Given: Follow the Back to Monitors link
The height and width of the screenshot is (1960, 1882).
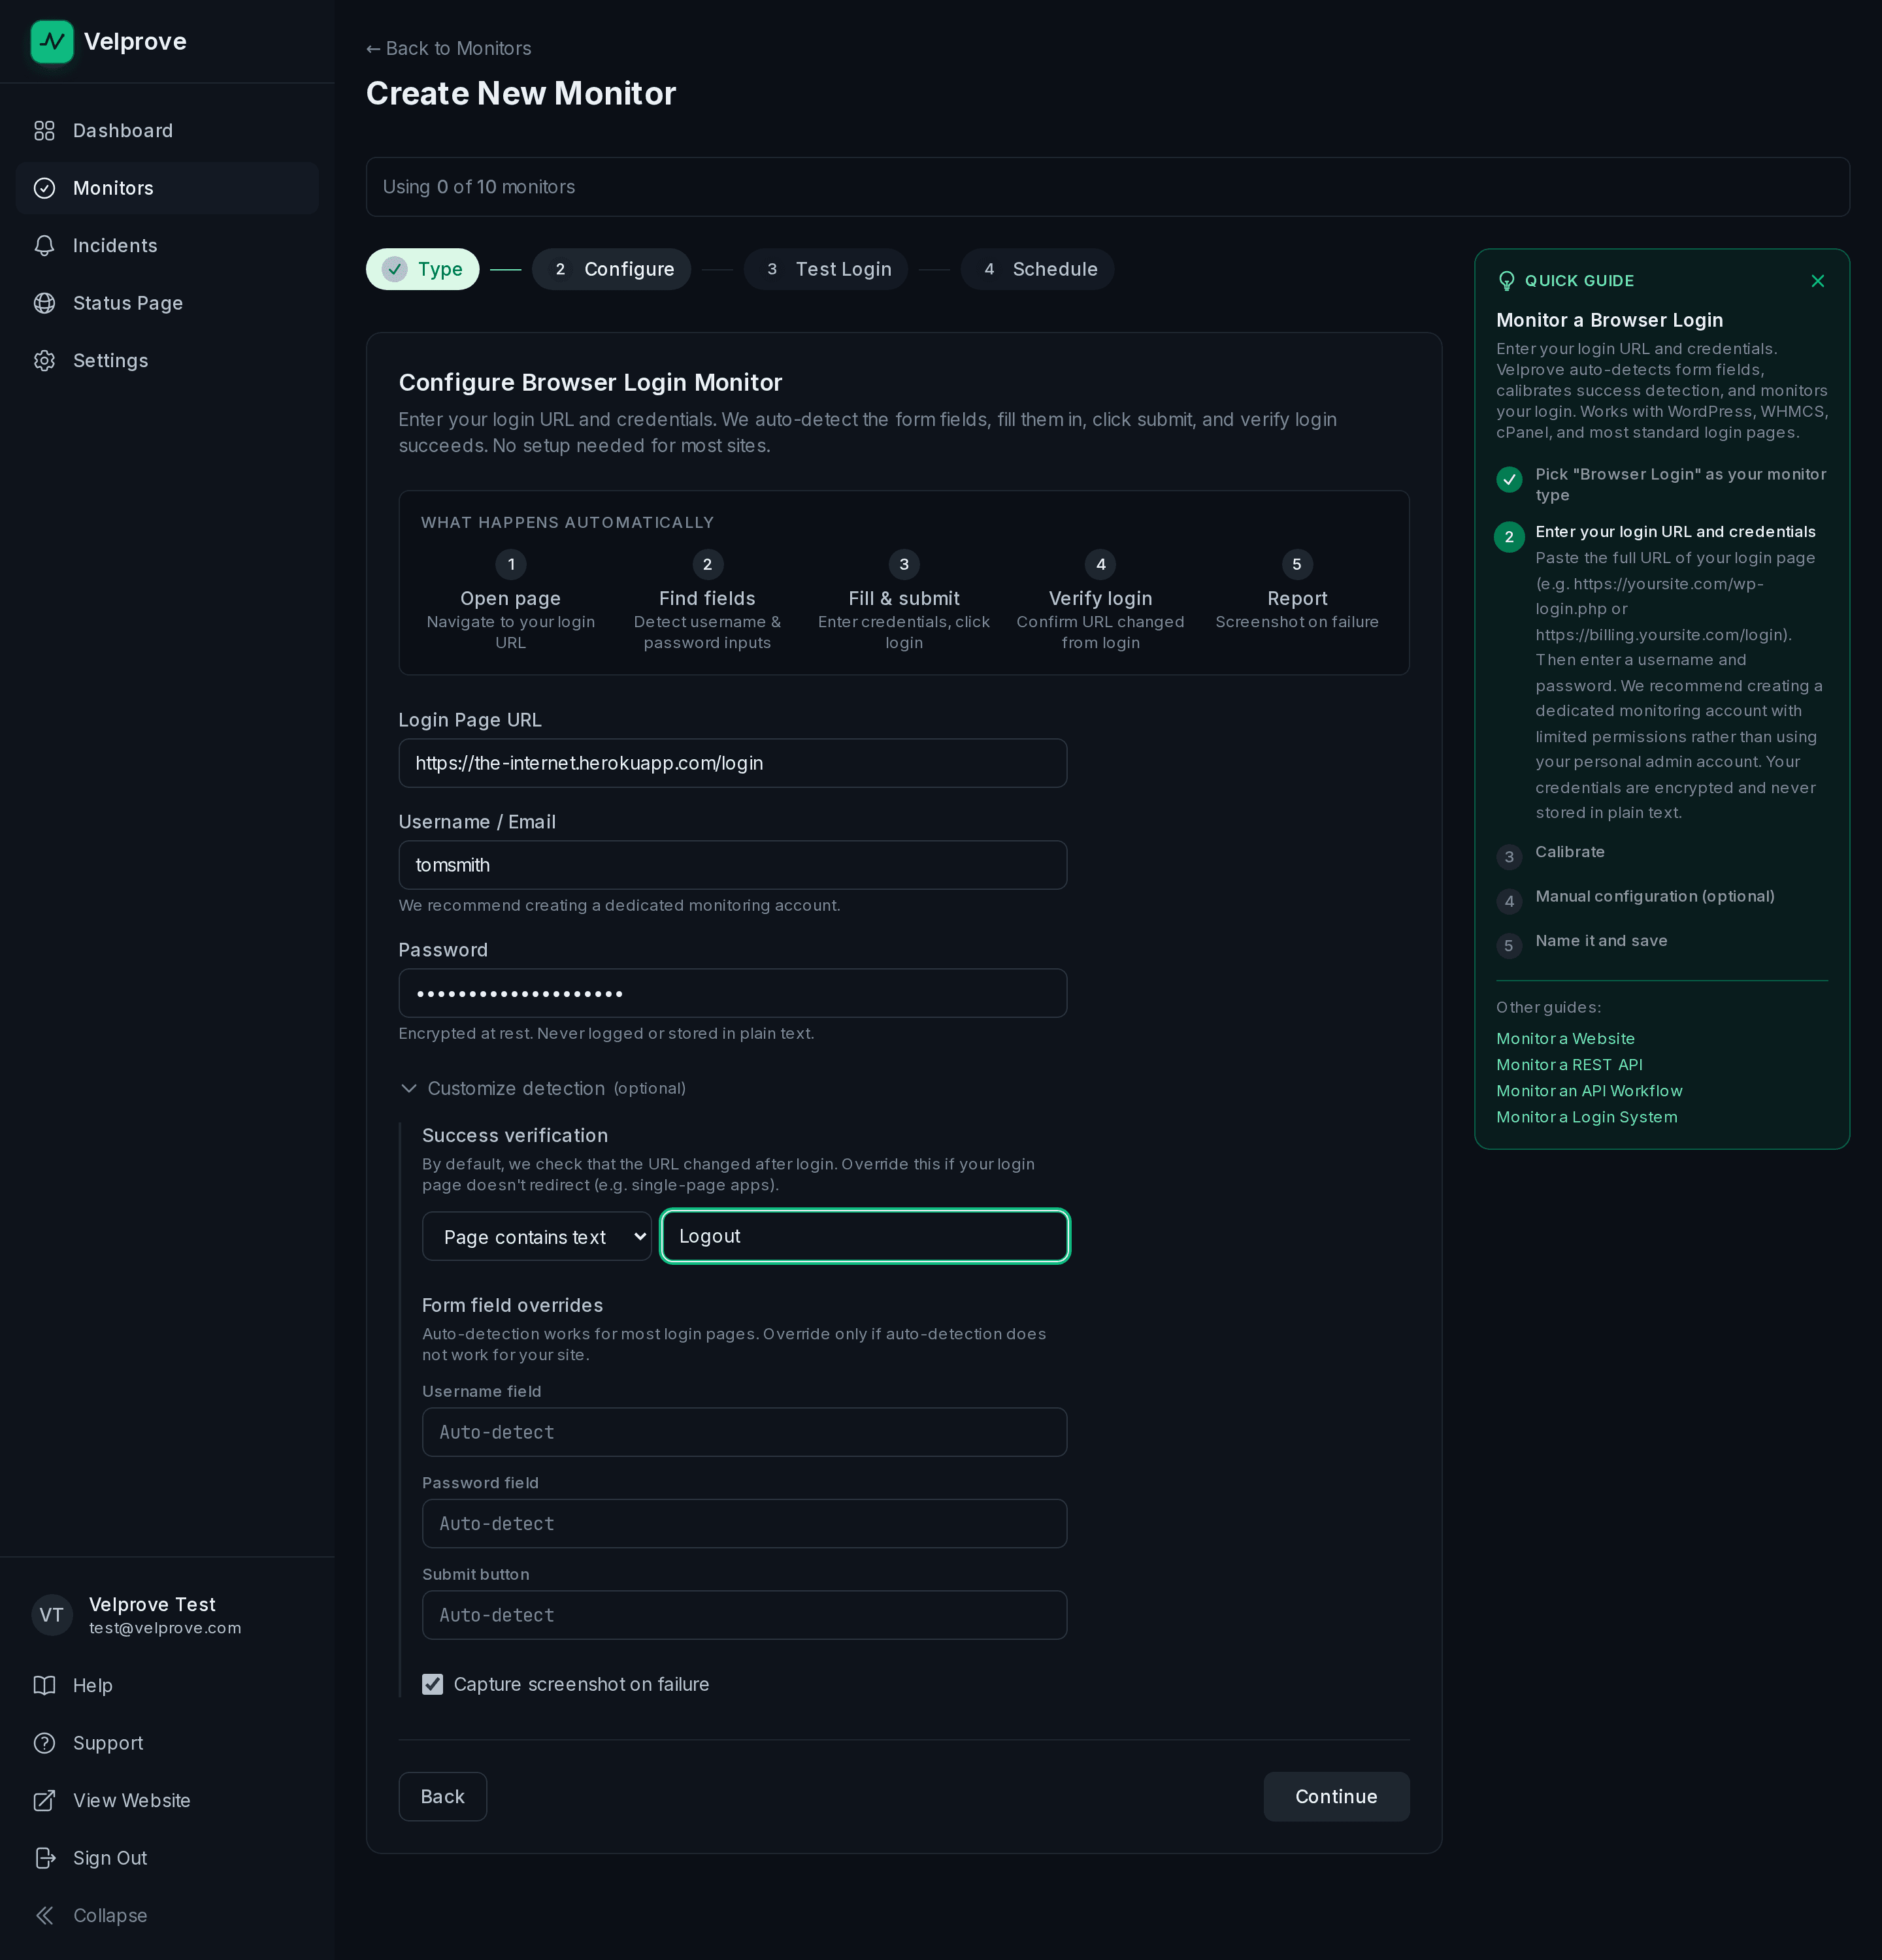Looking at the screenshot, I should [449, 48].
